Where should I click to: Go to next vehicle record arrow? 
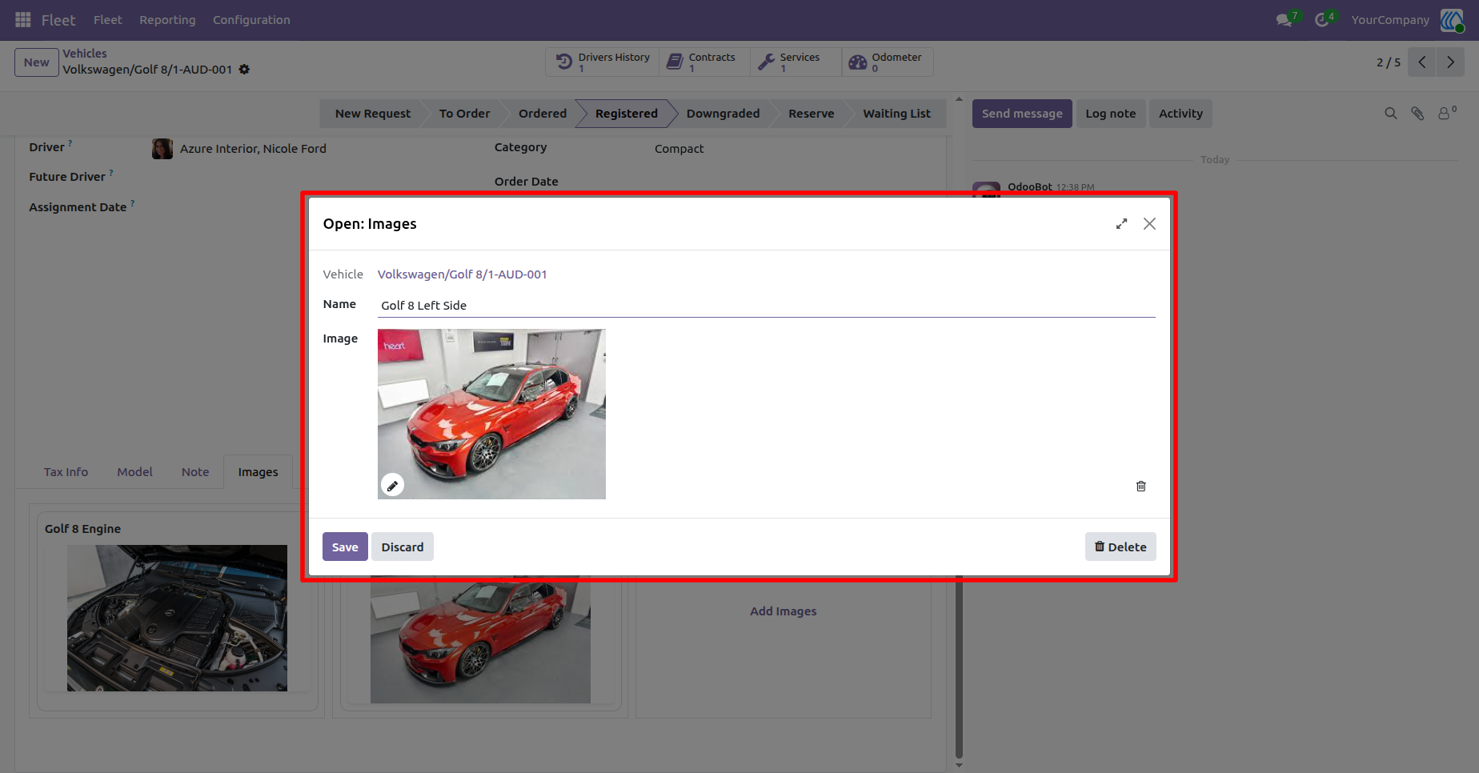1450,62
